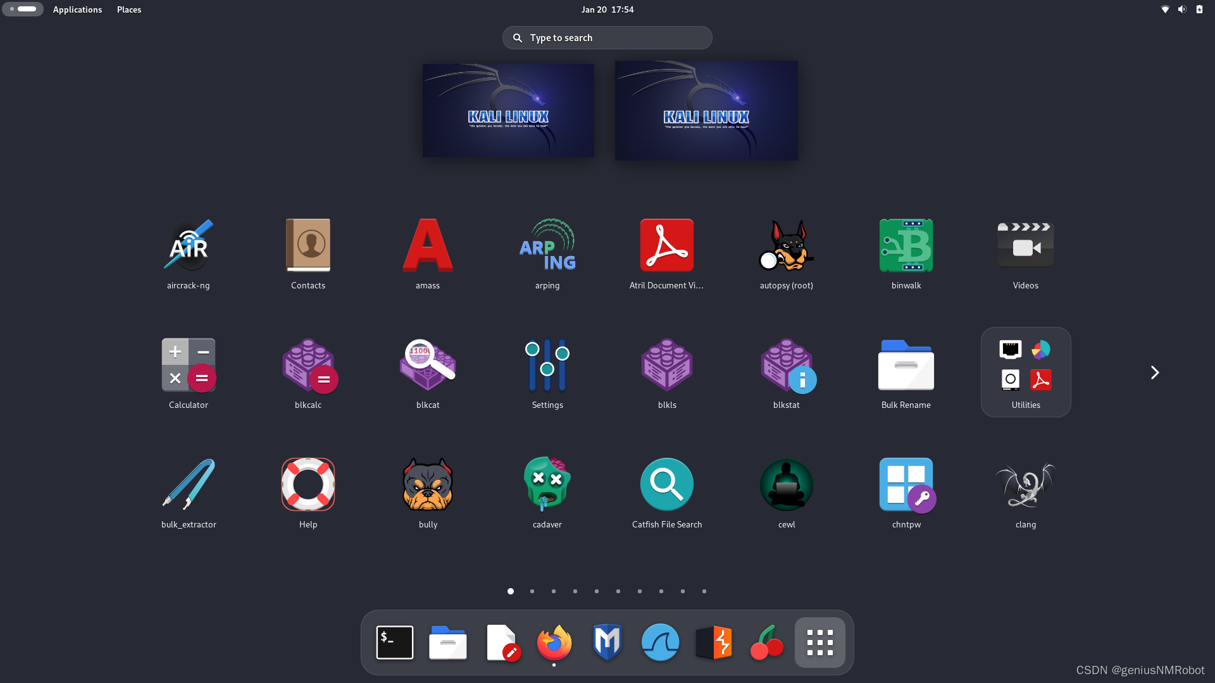
Task: Open the volume status icon in the top bar
Action: [1181, 9]
